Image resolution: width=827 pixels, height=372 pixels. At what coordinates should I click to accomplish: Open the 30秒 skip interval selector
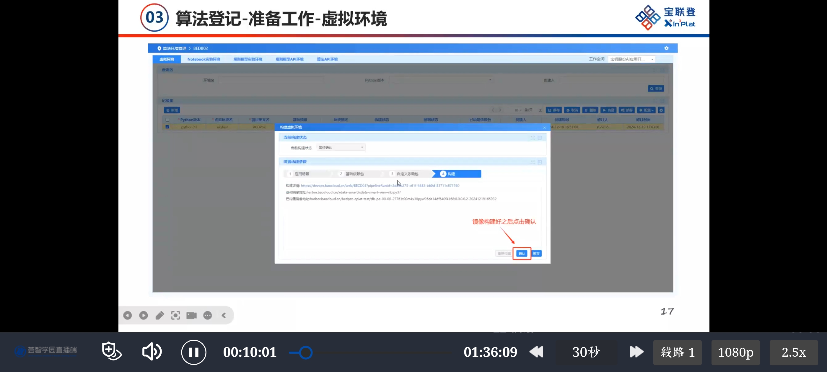tap(586, 352)
